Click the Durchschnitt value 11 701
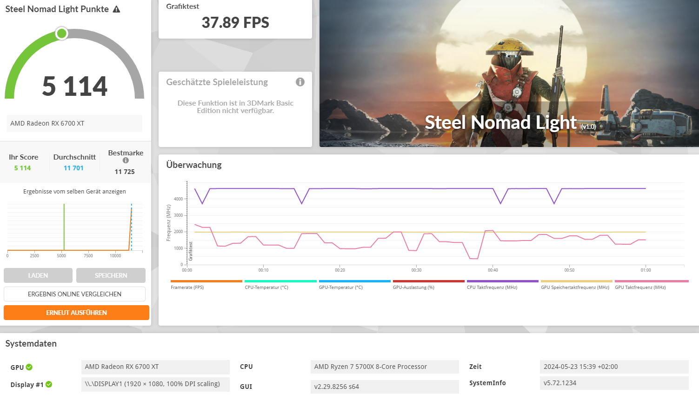The image size is (699, 401). [x=73, y=168]
